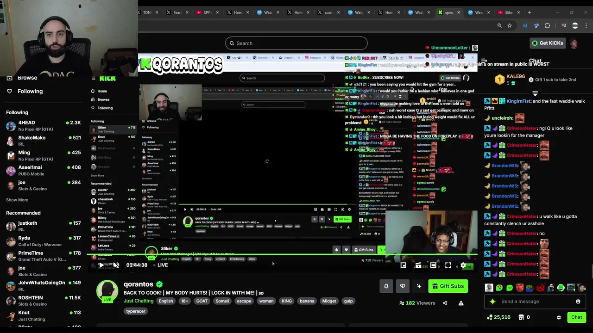Viewport: 593px width, 333px height.
Task: Switch to the Sliker browser tab
Action: point(508,12)
